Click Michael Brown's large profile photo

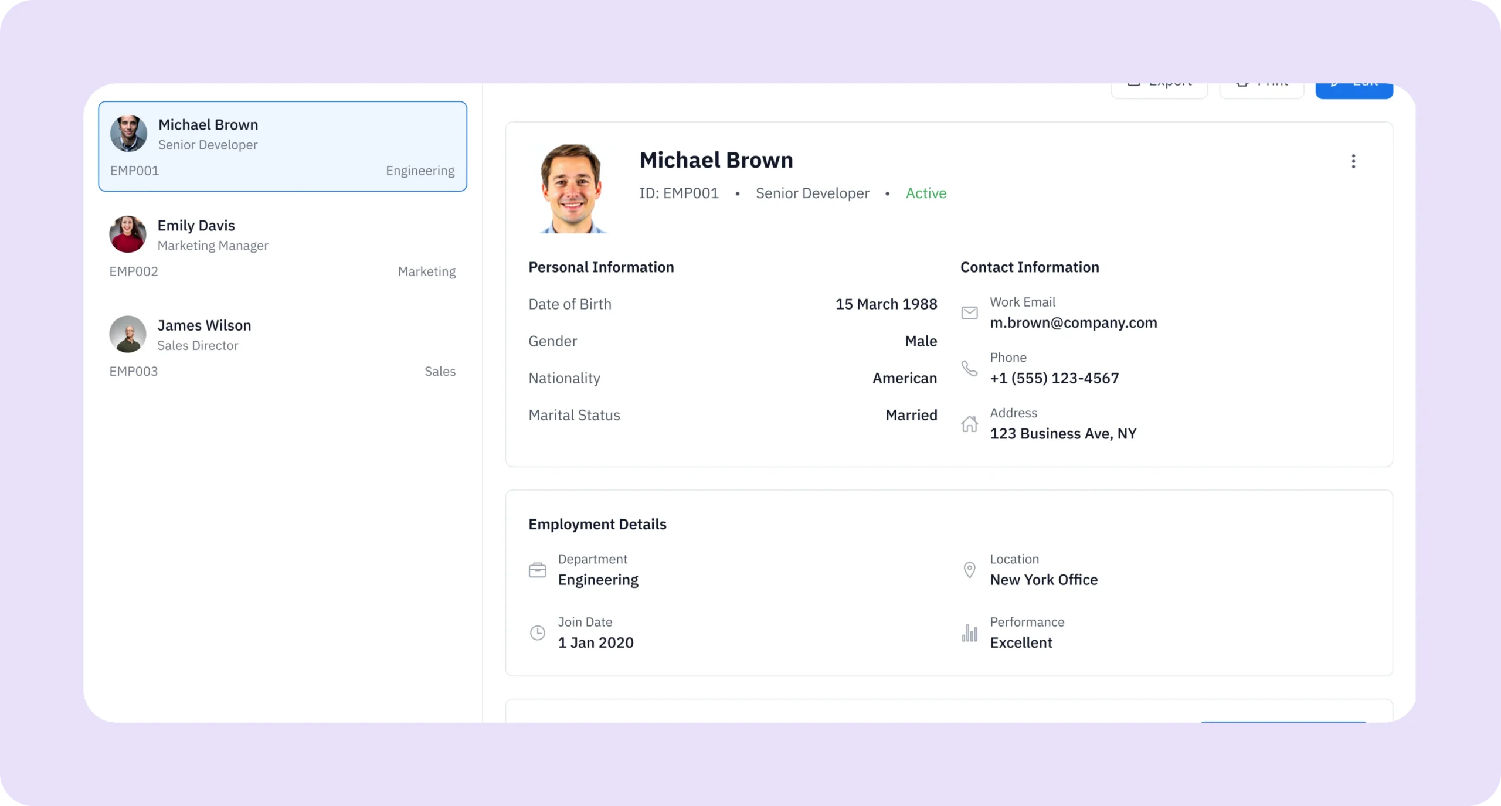(x=572, y=189)
